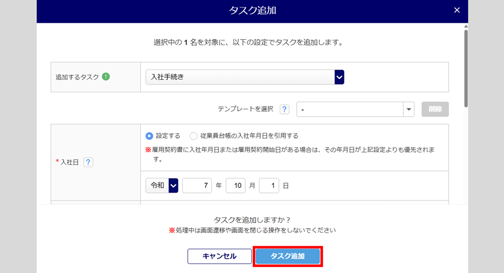Screen dimensions: 504x273
Task: Click the scrollbar's up arrow
Action: [466, 27]
